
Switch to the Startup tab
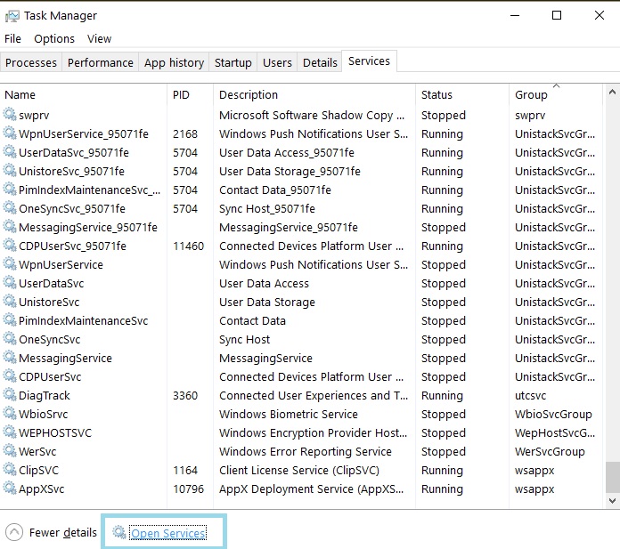pyautogui.click(x=232, y=62)
